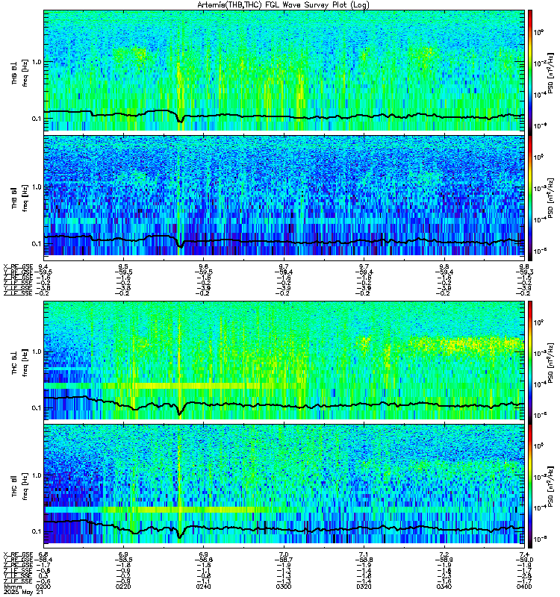560x597 pixels.
Task: Click the date label '2025 May 21'
Action: 24,593
